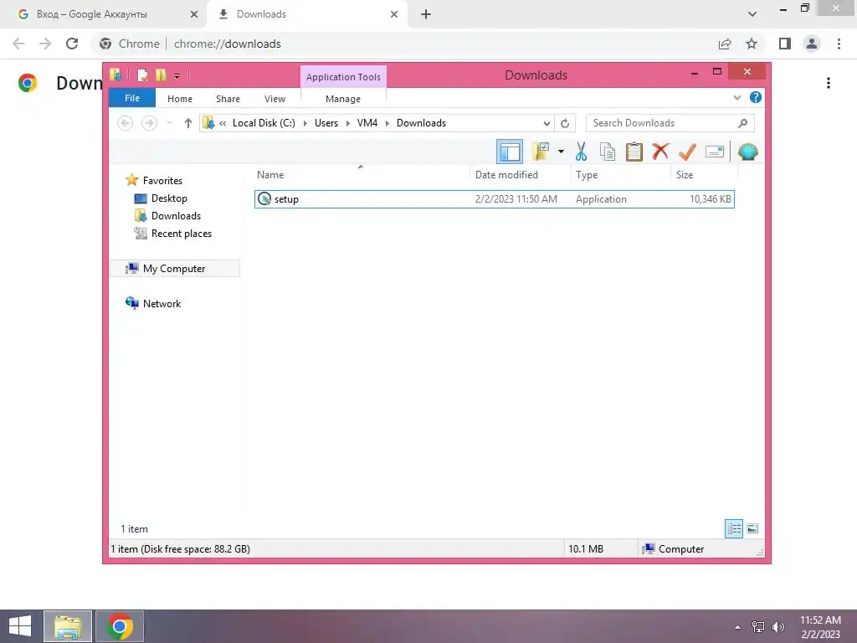Click the Classic Shell seashell icon
Screen dimensions: 857x643
click(x=747, y=152)
